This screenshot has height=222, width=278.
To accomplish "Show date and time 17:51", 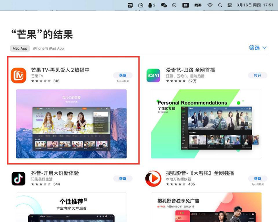I will coord(255,5).
